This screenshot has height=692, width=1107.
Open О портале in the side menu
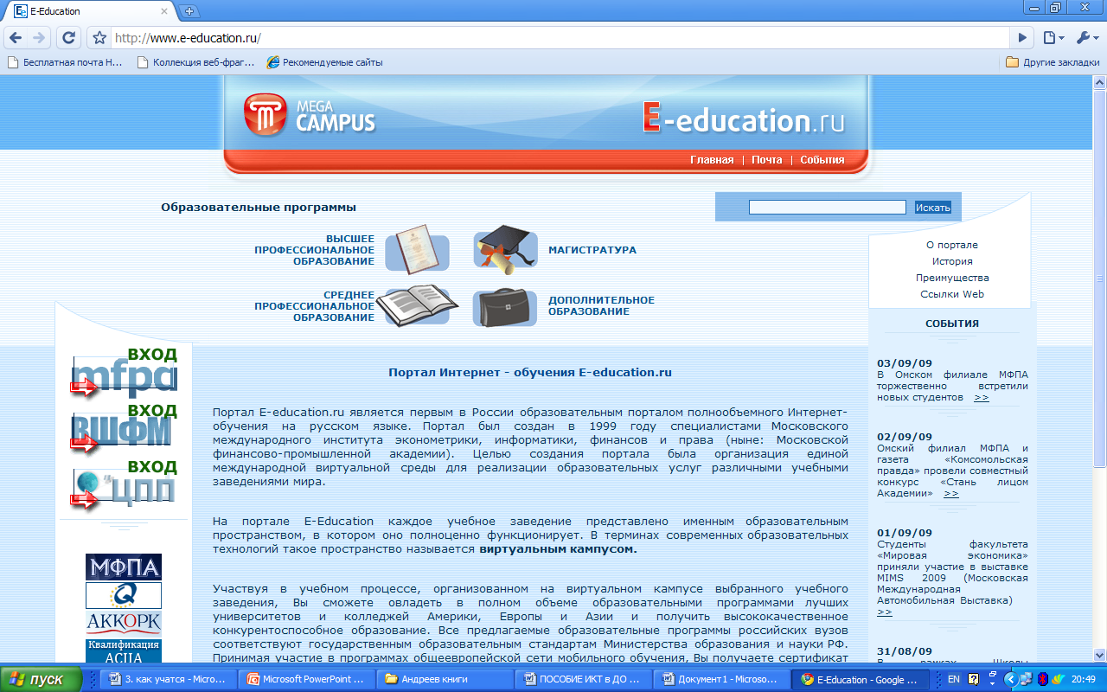pos(951,245)
